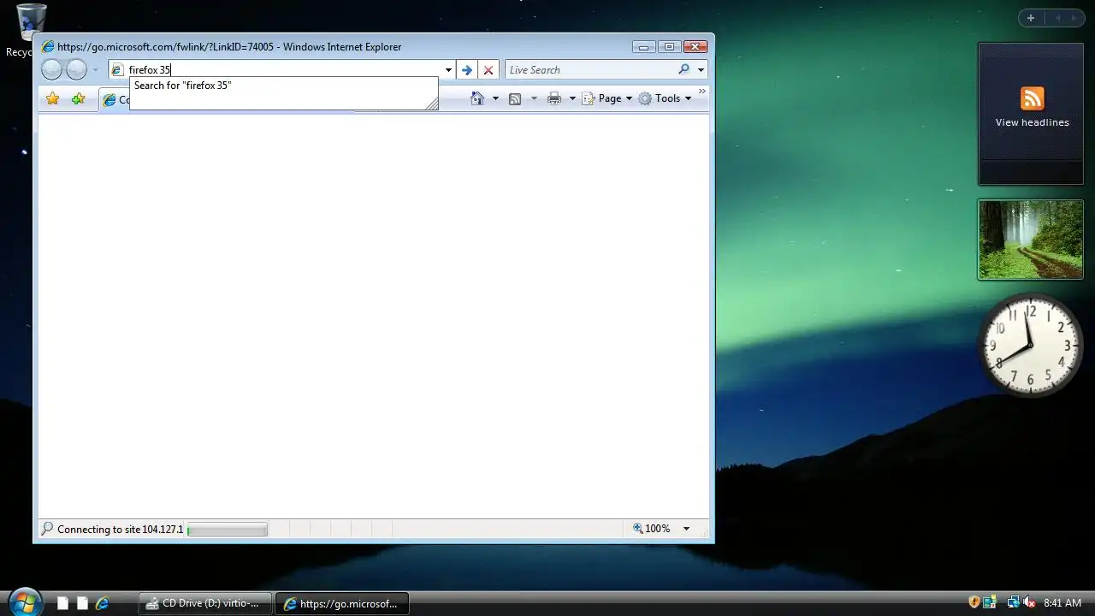This screenshot has width=1095, height=616.
Task: Stop loading with the red X button
Action: (488, 70)
